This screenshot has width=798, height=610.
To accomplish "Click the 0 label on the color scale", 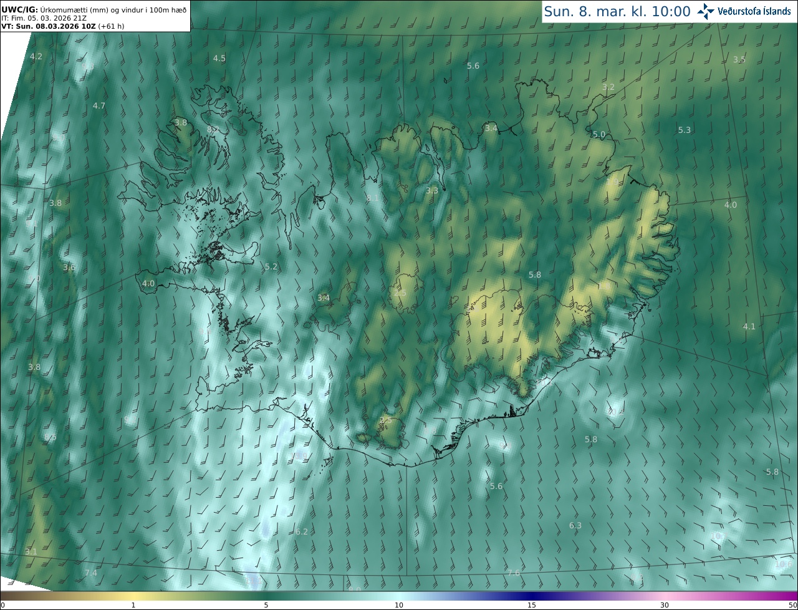I will (x=2, y=605).
